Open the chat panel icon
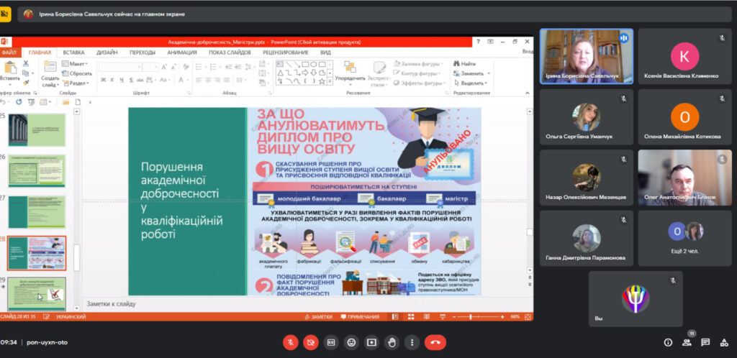The height and width of the screenshot is (358, 737). [705, 342]
